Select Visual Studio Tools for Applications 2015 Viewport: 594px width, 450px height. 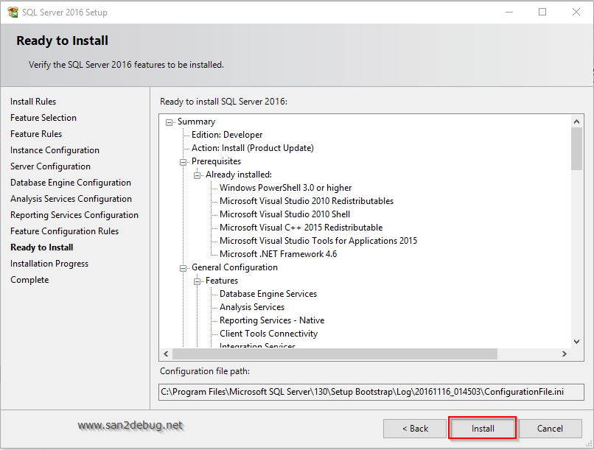[318, 241]
